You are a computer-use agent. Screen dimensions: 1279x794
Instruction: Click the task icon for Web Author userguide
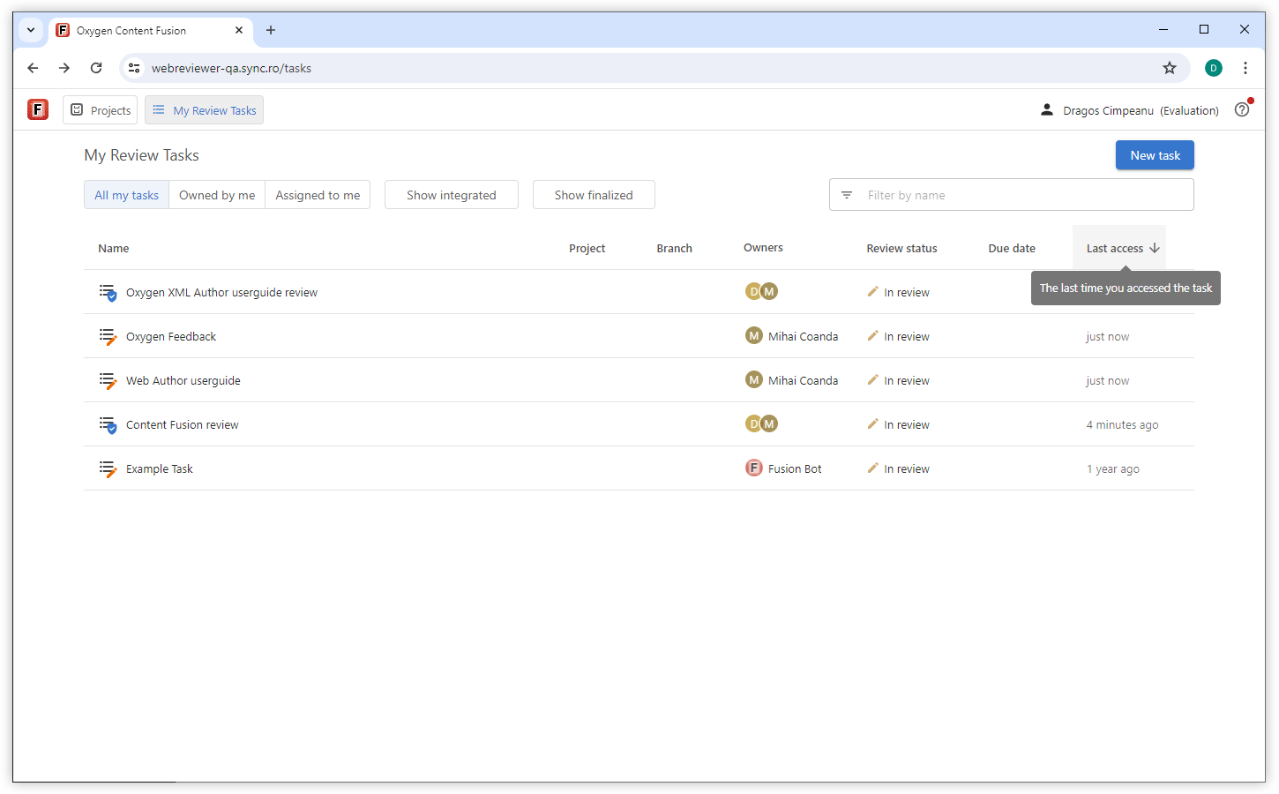pos(108,380)
